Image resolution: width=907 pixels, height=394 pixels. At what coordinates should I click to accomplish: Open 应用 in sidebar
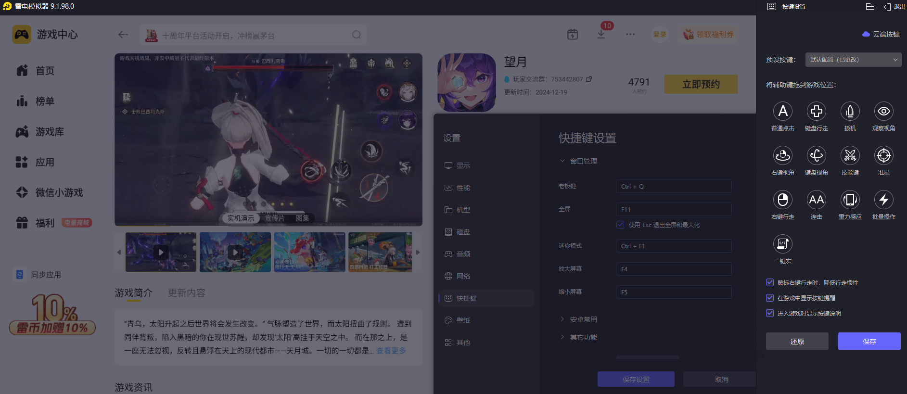tap(36, 162)
